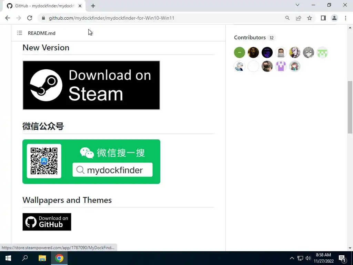The width and height of the screenshot is (353, 265).
Task: Bookmark this page with the star icon
Action: pos(310,18)
